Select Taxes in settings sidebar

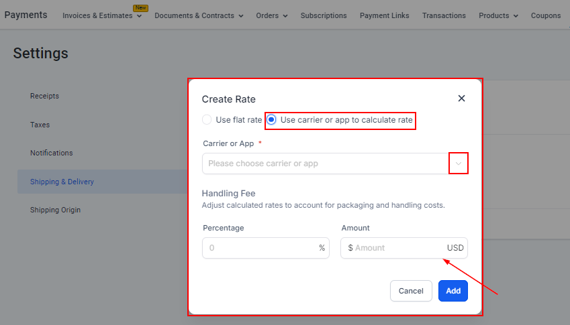click(x=40, y=125)
